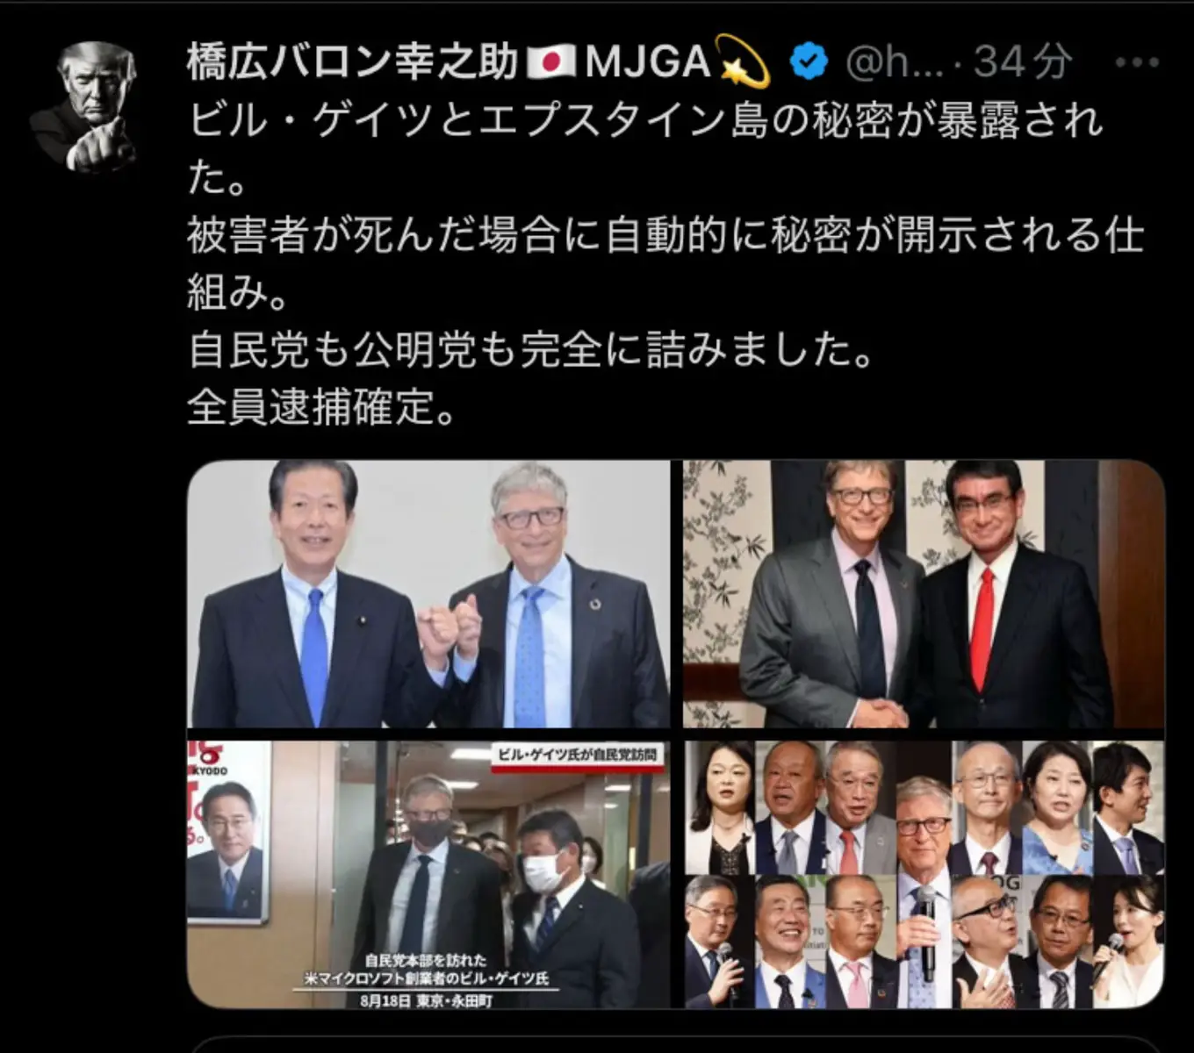This screenshot has height=1053, width=1194.
Task: Open the handshake photo with red tie
Action: click(x=924, y=594)
